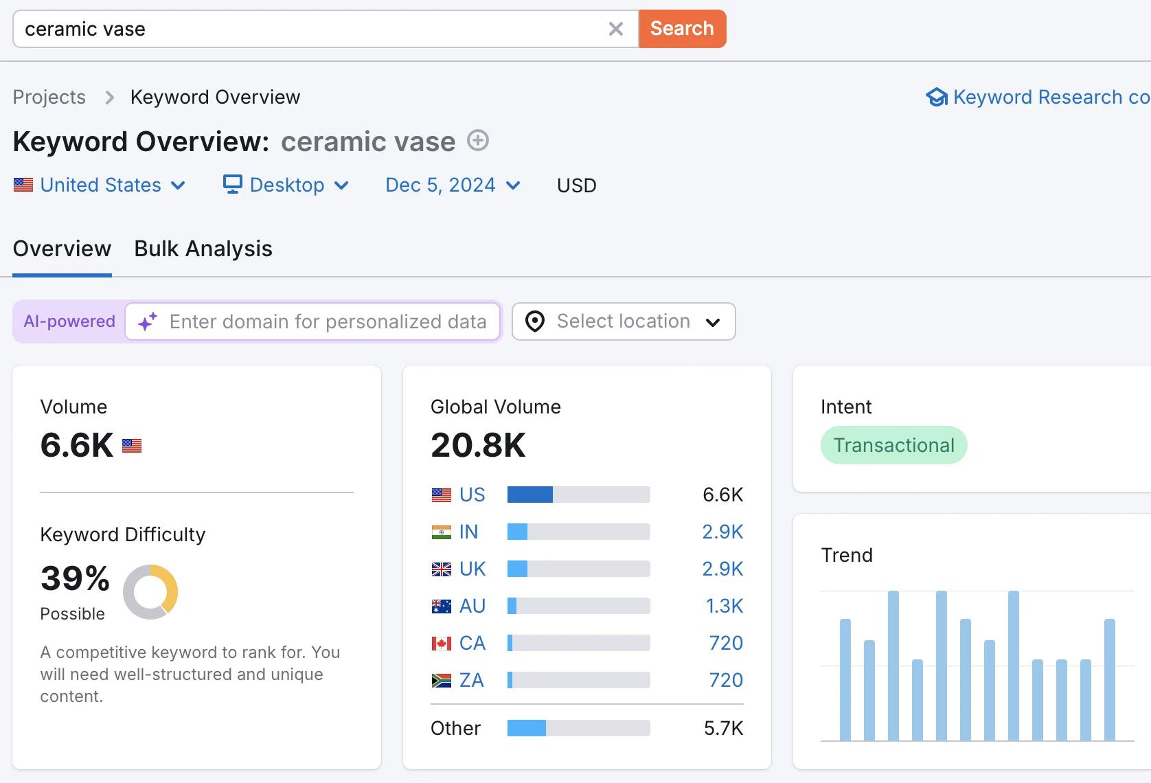The height and width of the screenshot is (783, 1151).
Task: Click the keyword difficulty donut chart
Action: [x=150, y=592]
